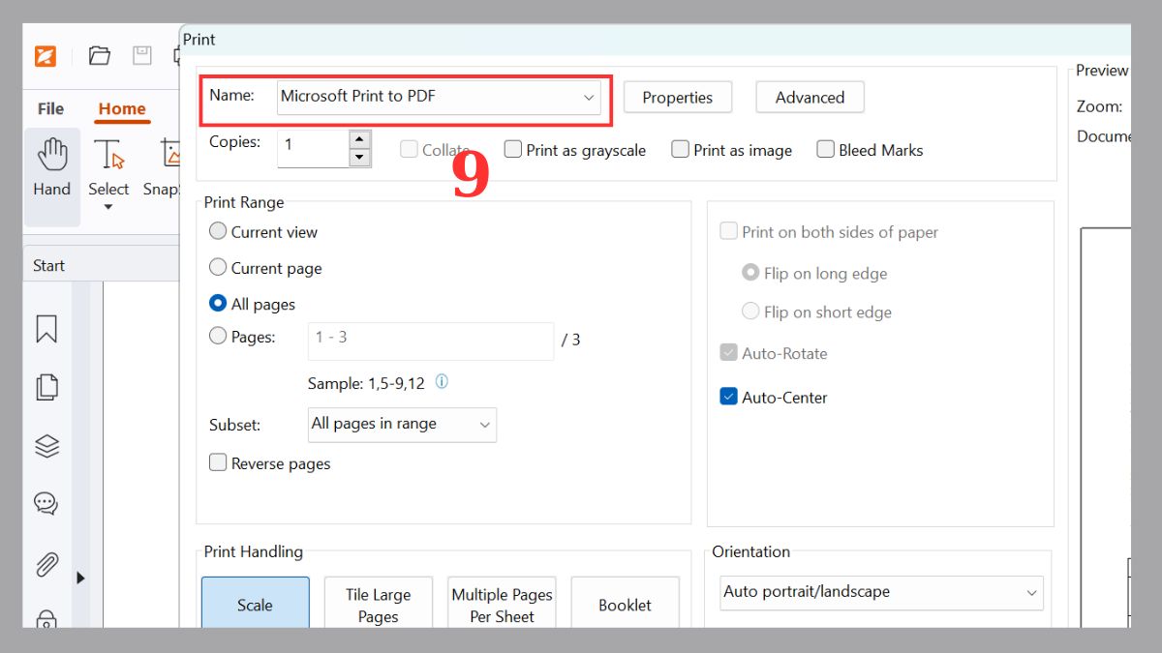1162x653 pixels.
Task: Open the Attachments paperclip panel
Action: tap(46, 563)
